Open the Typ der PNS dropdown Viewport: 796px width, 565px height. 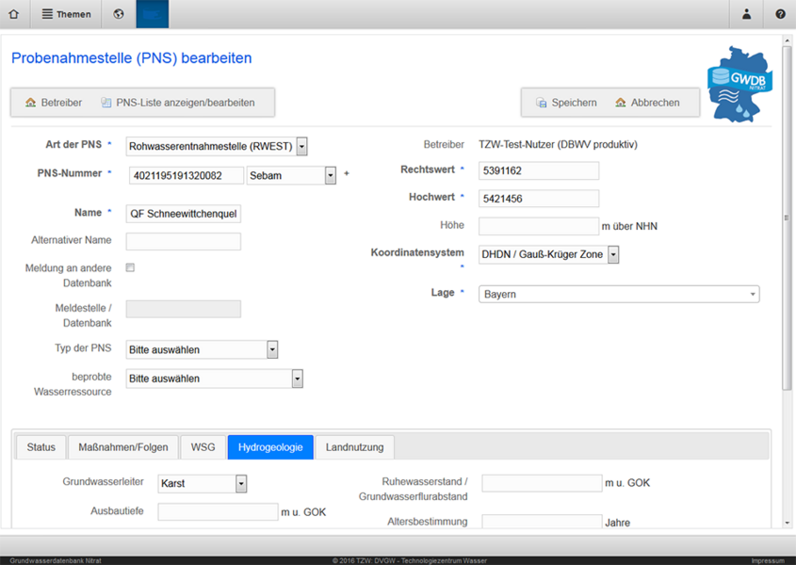tap(272, 349)
